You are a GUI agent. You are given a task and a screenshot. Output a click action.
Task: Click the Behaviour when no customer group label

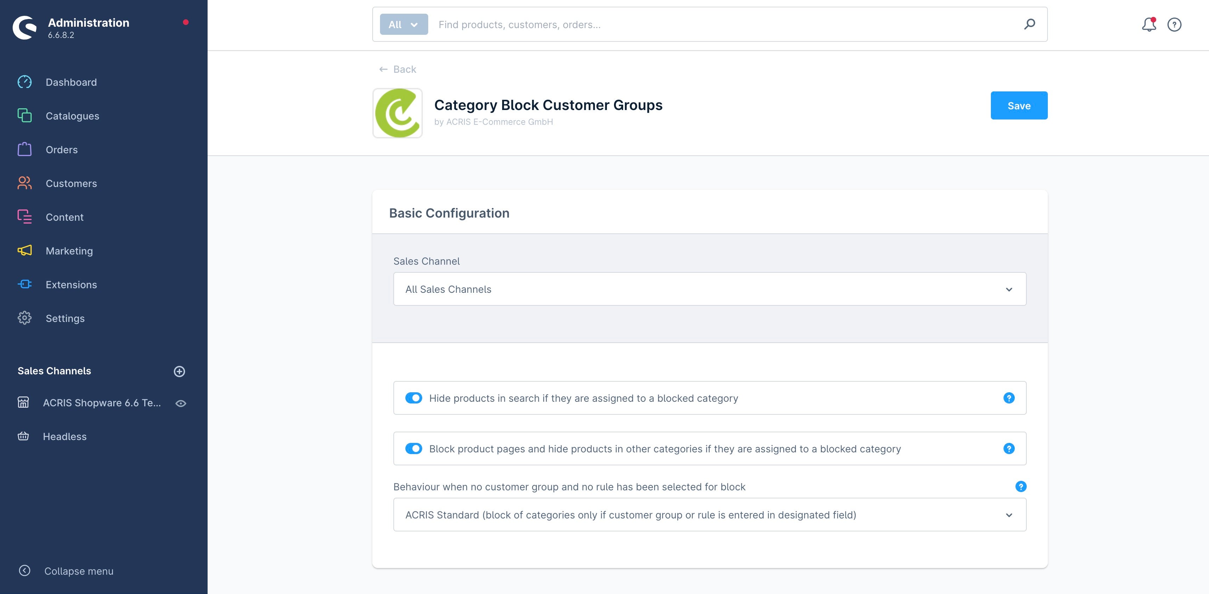click(569, 487)
